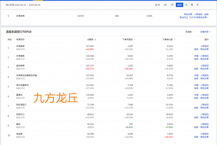Switch to 日 granularity
This screenshot has height=145, width=217.
186,5
